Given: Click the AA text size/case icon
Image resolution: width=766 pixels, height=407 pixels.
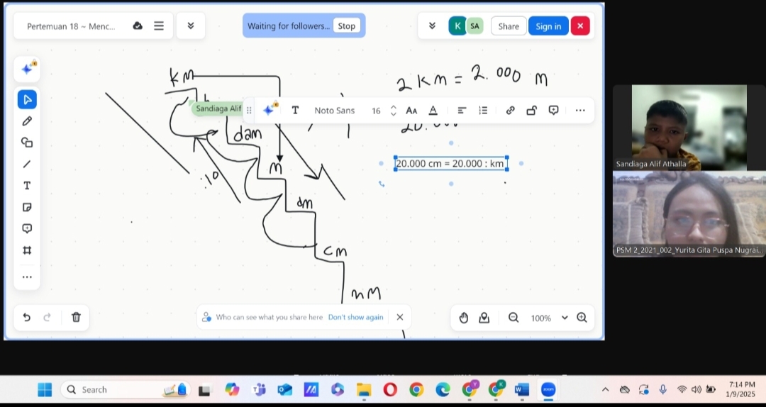Looking at the screenshot, I should (411, 111).
